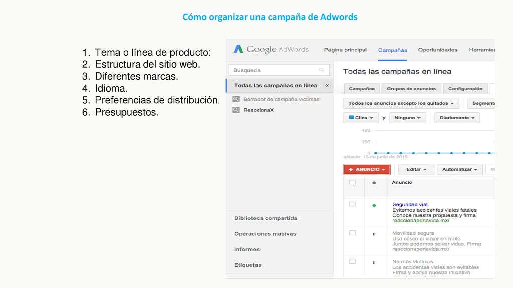Click the Google AdWords logo

pyautogui.click(x=271, y=49)
